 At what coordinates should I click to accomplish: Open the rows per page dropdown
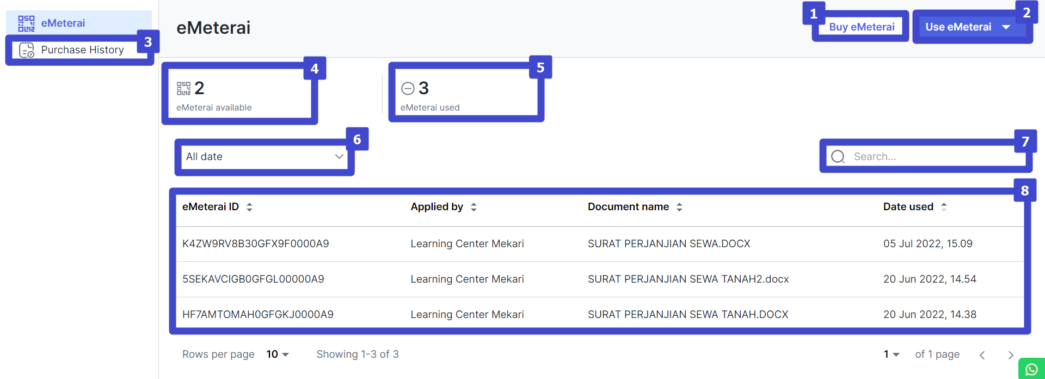tap(278, 354)
